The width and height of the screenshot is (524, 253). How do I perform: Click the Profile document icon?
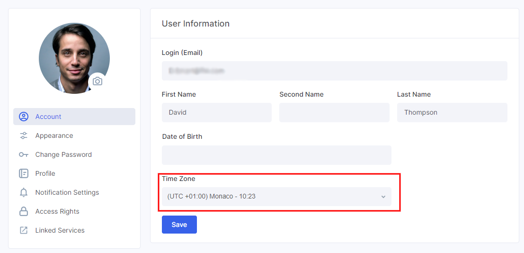(x=23, y=173)
